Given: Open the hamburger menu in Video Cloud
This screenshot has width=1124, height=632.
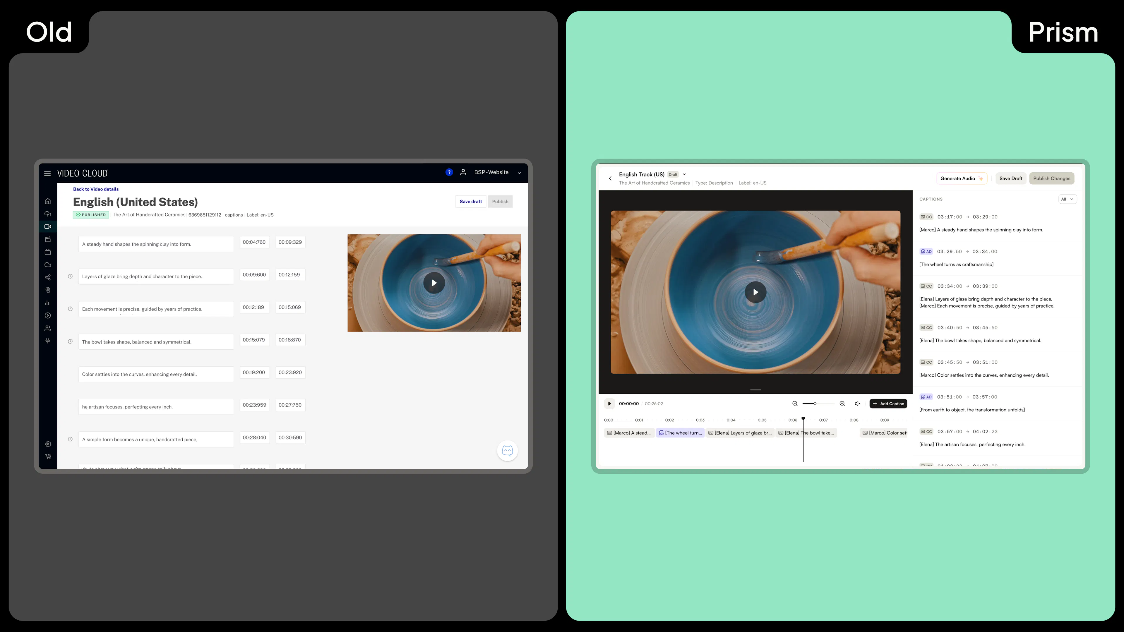Looking at the screenshot, I should point(47,173).
